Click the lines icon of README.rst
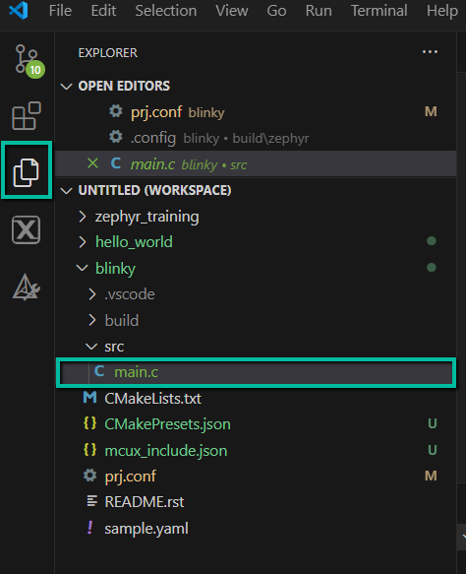The height and width of the screenshot is (574, 466). pos(91,501)
